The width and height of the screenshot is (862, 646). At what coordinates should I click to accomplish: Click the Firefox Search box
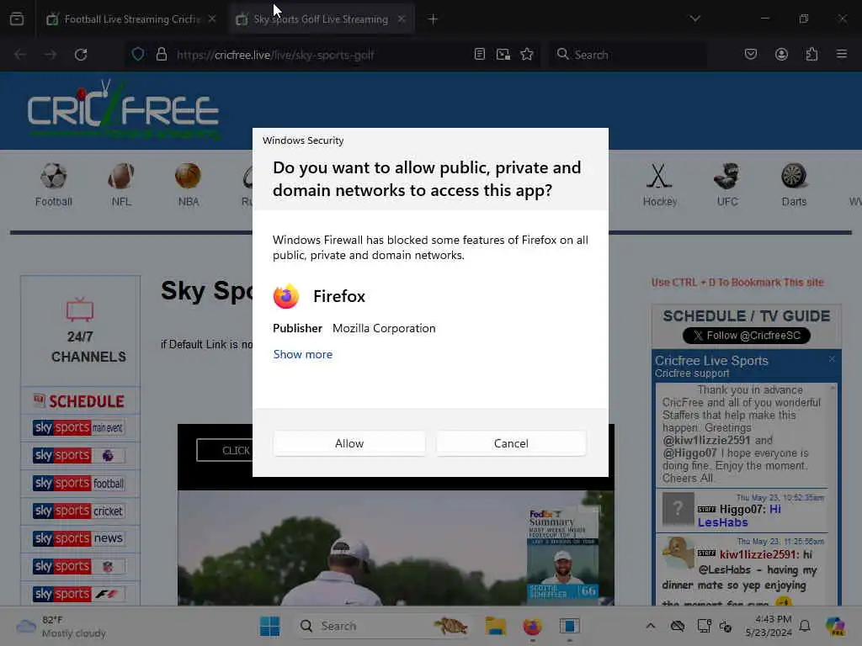tap(627, 55)
